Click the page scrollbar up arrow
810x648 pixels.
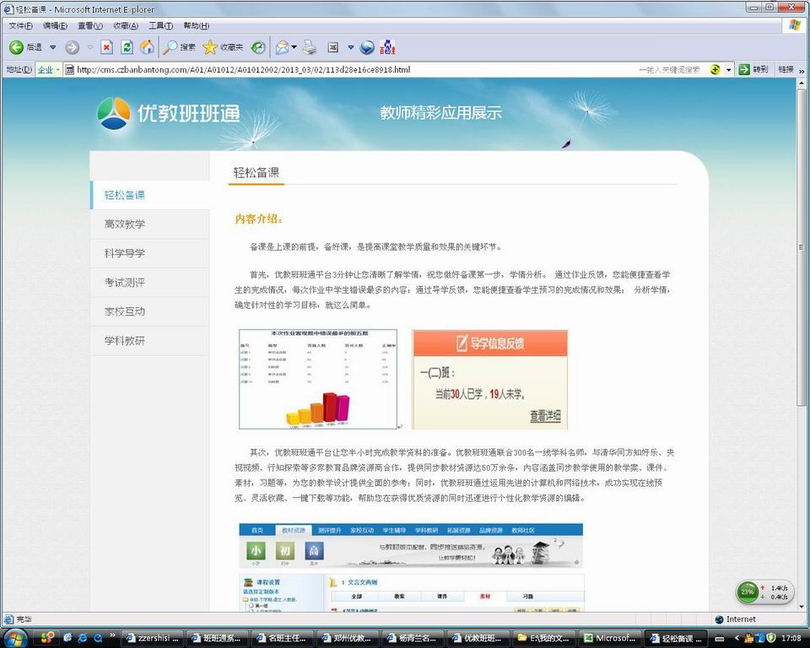click(802, 83)
